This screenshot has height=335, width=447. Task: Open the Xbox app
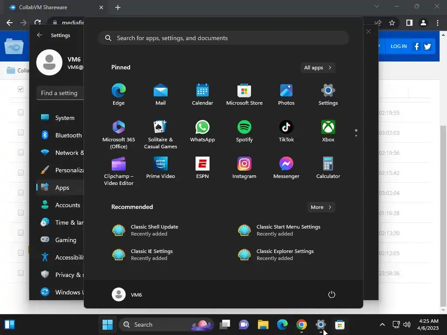pos(328,131)
